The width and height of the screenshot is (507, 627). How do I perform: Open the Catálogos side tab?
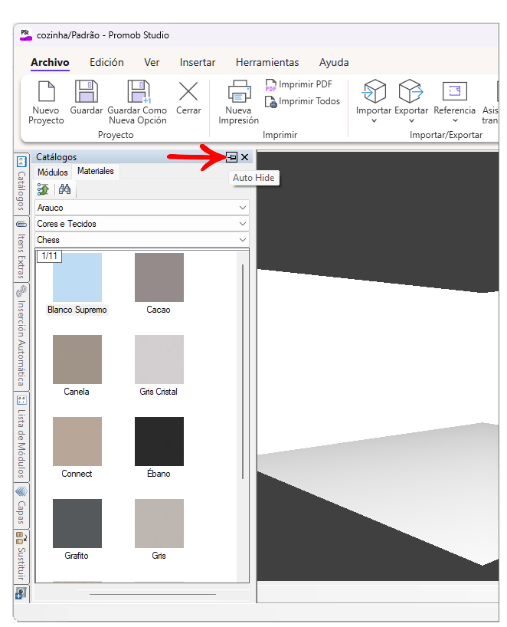pyautogui.click(x=21, y=184)
